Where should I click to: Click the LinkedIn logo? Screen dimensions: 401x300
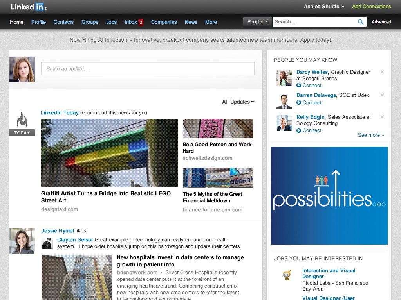click(29, 7)
